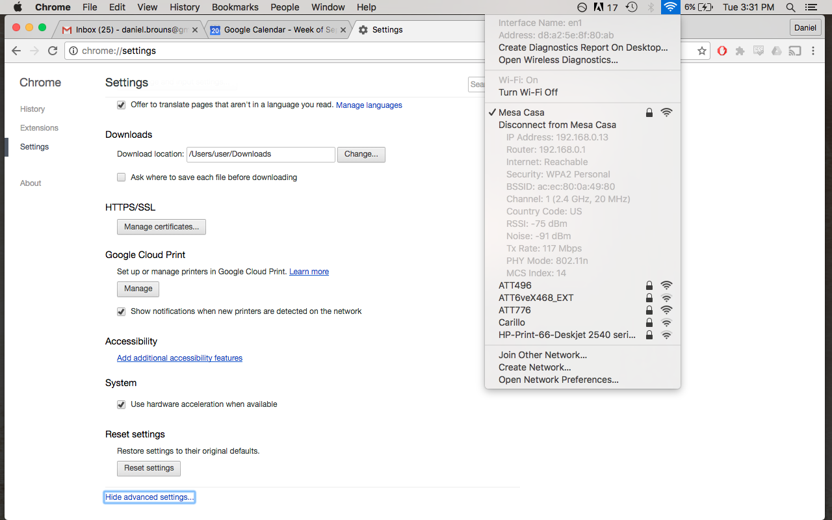Open Manage languages link
The image size is (832, 520).
coord(369,105)
